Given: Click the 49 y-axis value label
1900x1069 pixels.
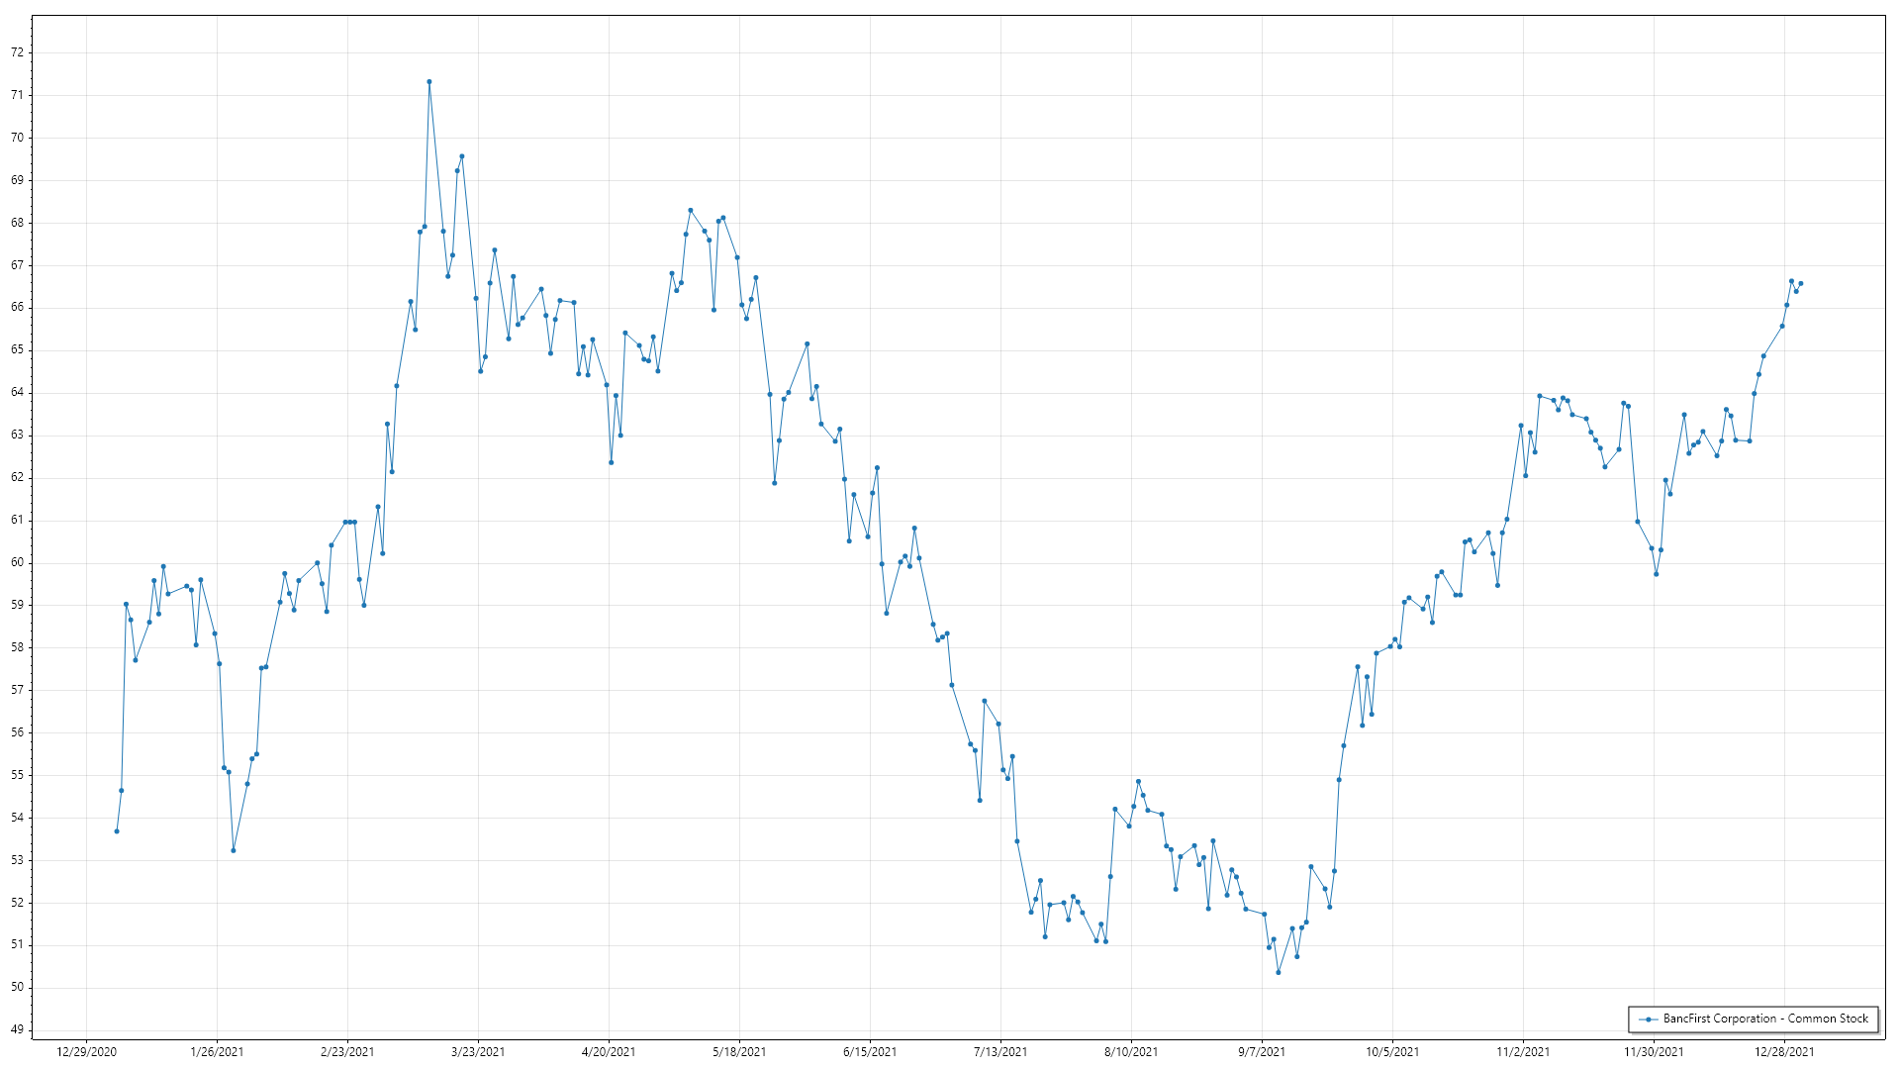Looking at the screenshot, I should pyautogui.click(x=17, y=1029).
